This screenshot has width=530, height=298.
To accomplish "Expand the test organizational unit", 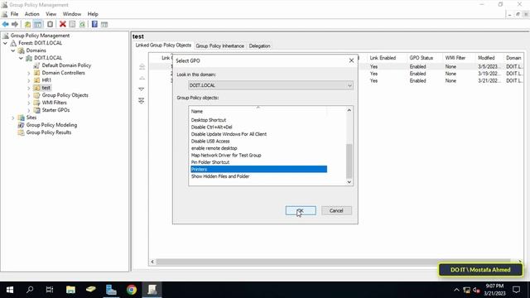I will click(29, 88).
